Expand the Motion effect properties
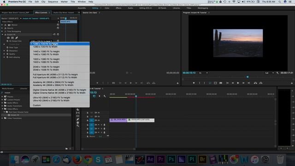 click(2, 25)
